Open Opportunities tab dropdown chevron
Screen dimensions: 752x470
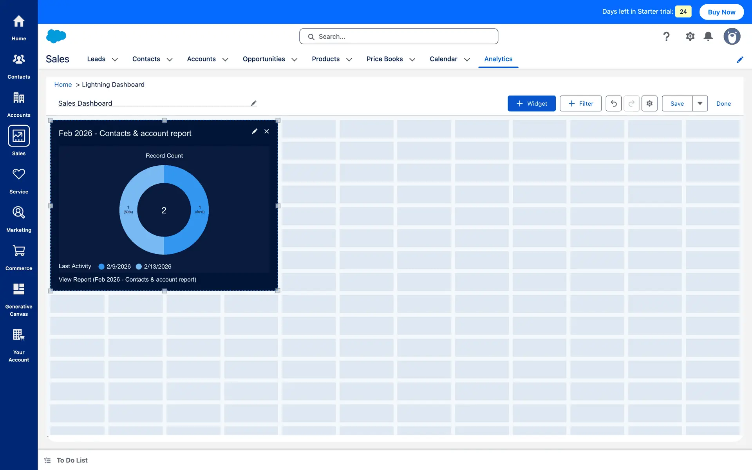(x=295, y=60)
